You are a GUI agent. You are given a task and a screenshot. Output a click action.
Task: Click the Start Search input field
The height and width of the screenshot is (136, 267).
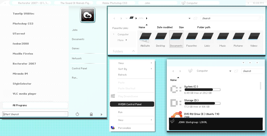coord(35,114)
